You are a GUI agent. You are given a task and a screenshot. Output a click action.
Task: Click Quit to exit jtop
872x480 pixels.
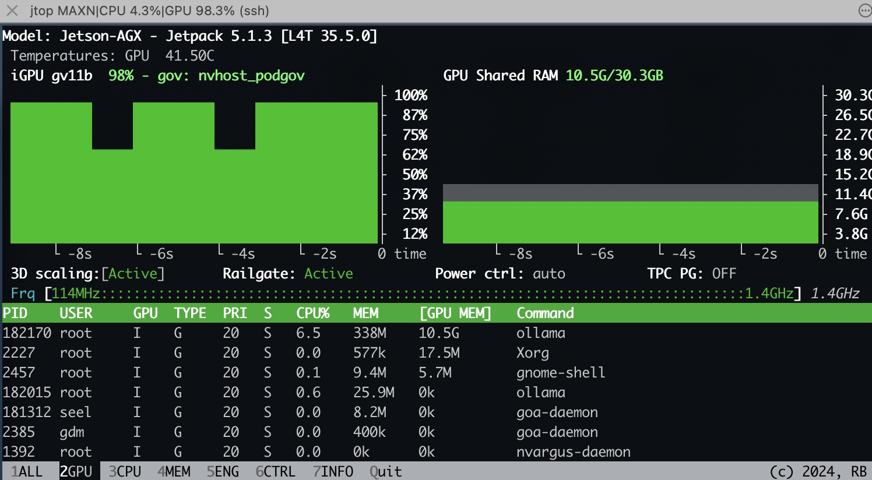click(x=385, y=471)
